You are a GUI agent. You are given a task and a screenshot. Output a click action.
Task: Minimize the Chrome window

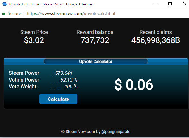[x=156, y=4]
